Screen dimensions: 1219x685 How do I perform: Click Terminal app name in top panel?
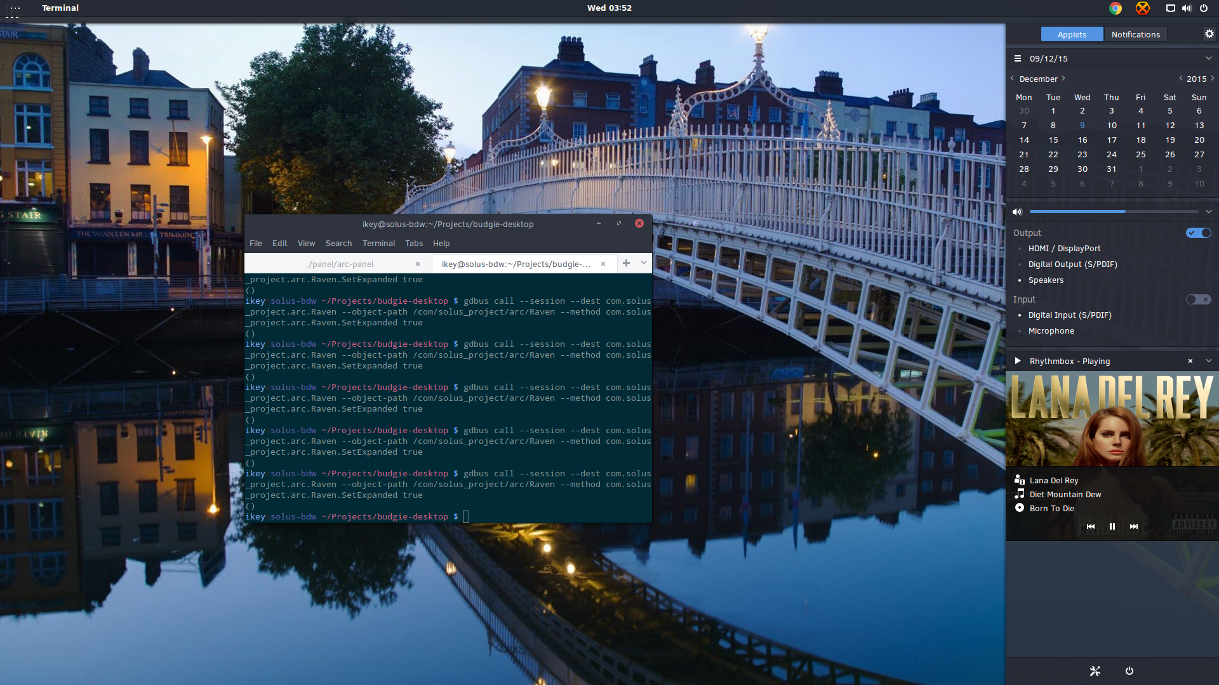(60, 8)
